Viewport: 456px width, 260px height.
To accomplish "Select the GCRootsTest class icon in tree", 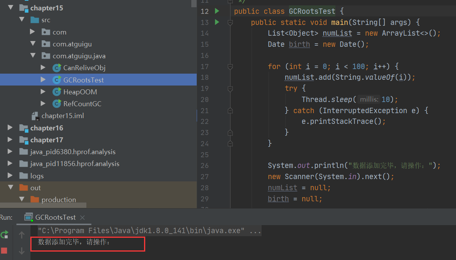I will coord(57,79).
